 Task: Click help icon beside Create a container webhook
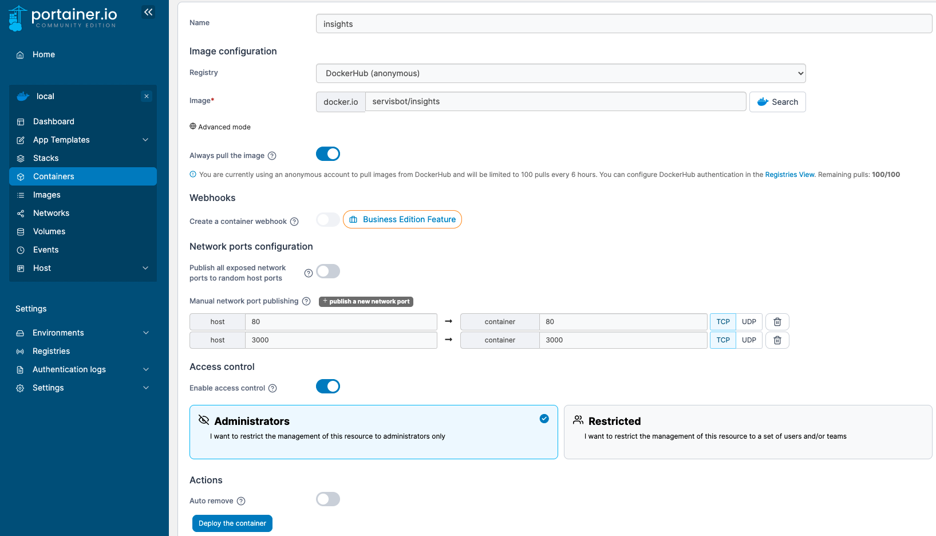click(294, 222)
